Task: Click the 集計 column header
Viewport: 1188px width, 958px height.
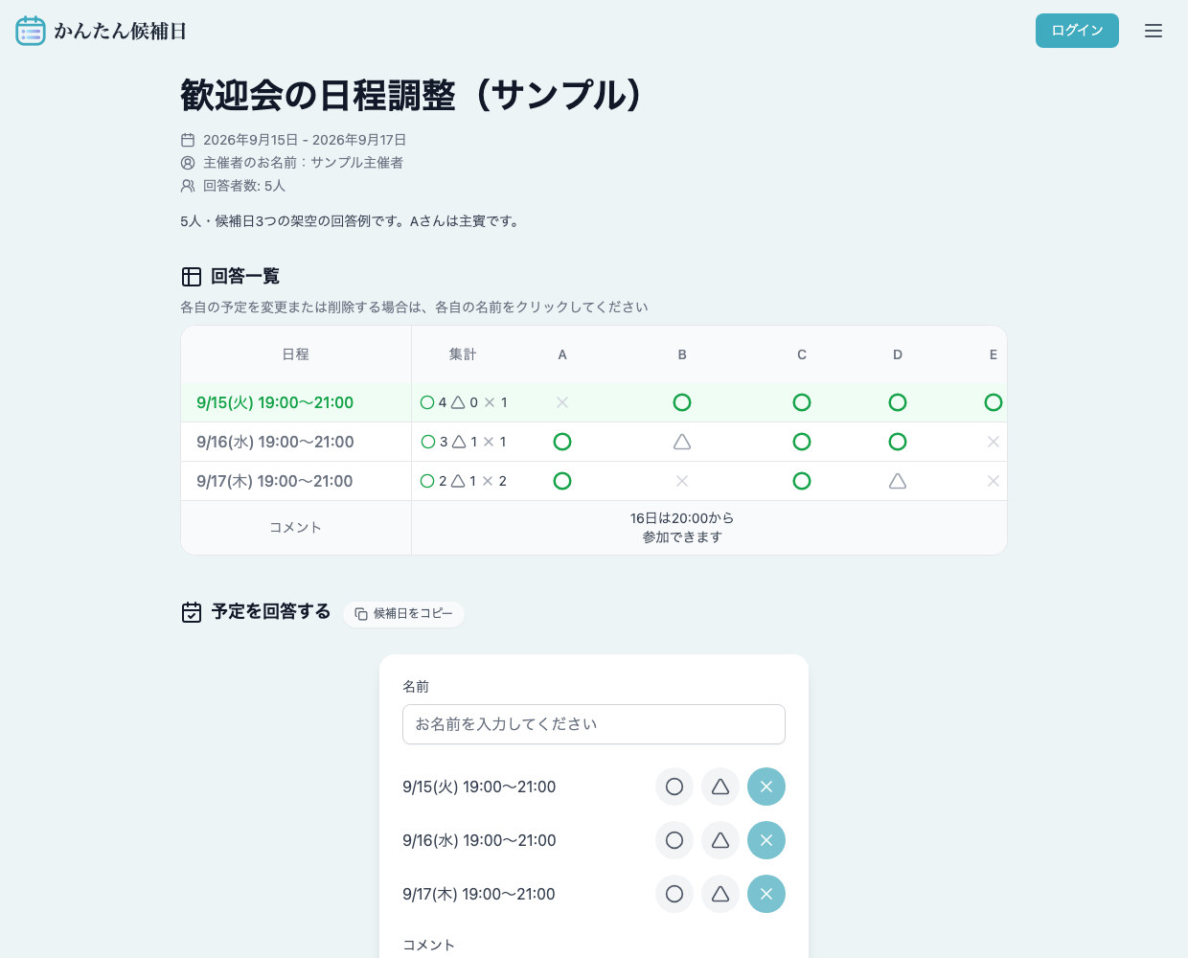Action: click(463, 354)
